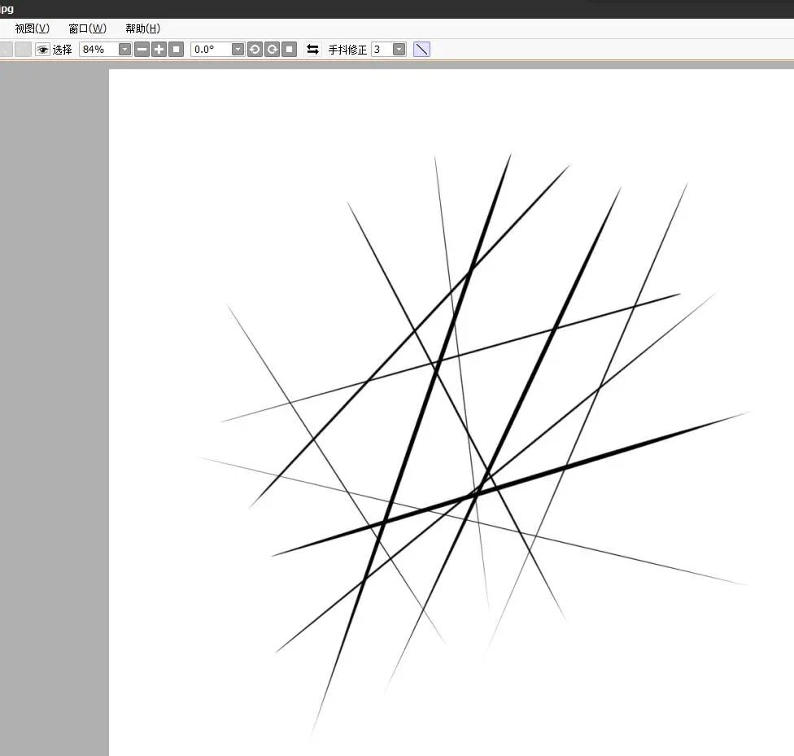
Task: Click inside the 84% zoom value field
Action: pyautogui.click(x=94, y=49)
